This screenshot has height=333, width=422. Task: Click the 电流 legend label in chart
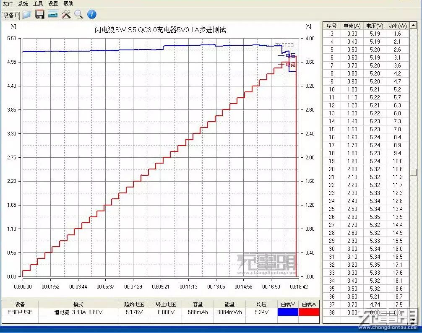[x=291, y=64]
